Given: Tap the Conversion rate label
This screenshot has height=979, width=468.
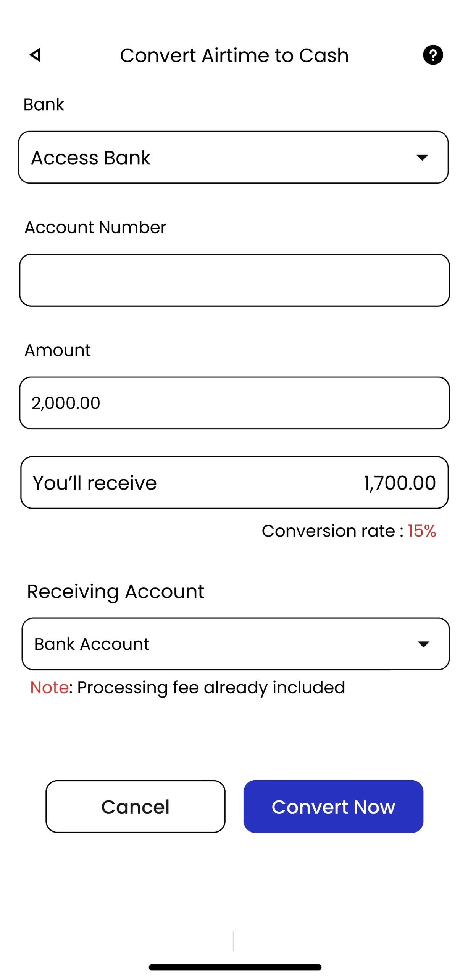Looking at the screenshot, I should point(332,531).
